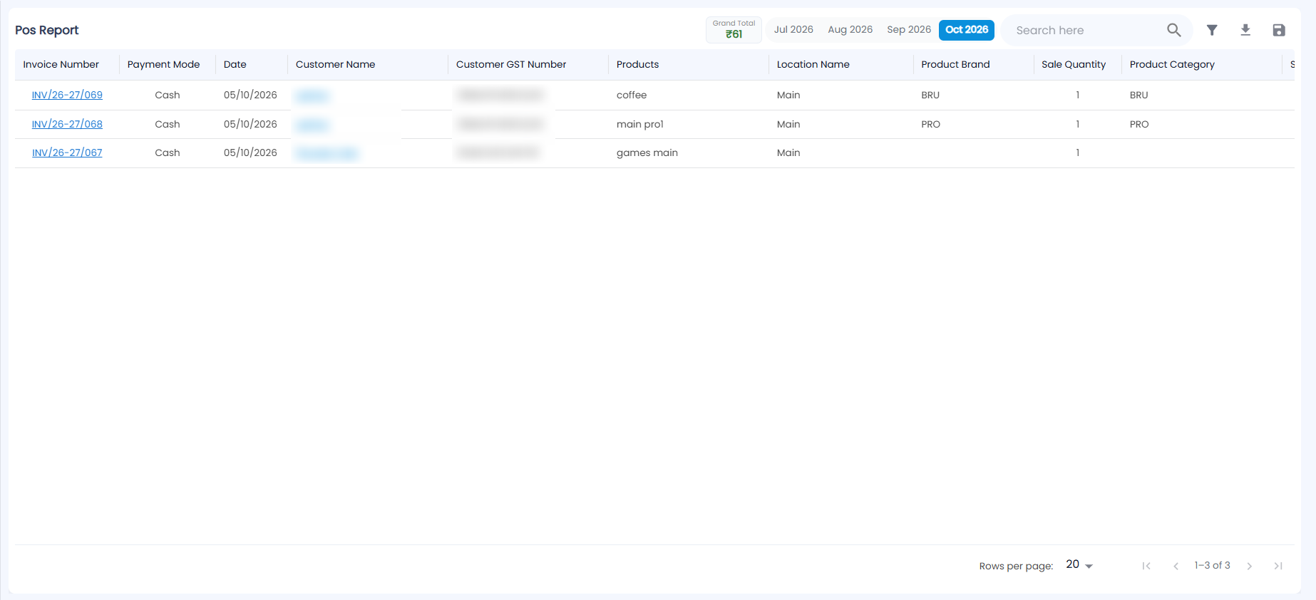The width and height of the screenshot is (1316, 600).
Task: Click the Grand Total ₹61 badge
Action: click(734, 30)
